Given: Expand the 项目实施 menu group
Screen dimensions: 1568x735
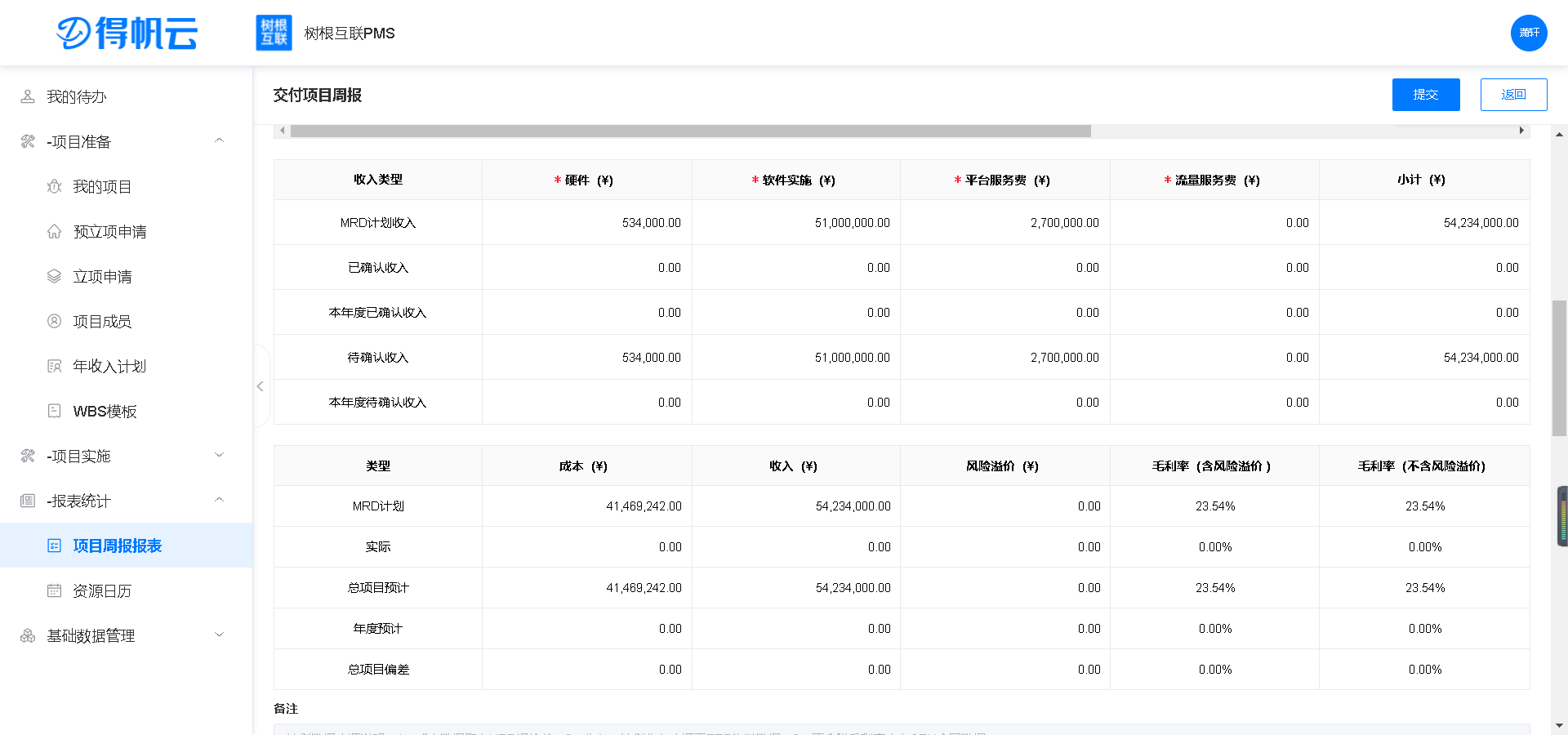Looking at the screenshot, I should 219,455.
